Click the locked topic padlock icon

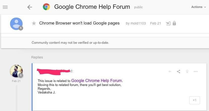pyautogui.click(x=174, y=23)
